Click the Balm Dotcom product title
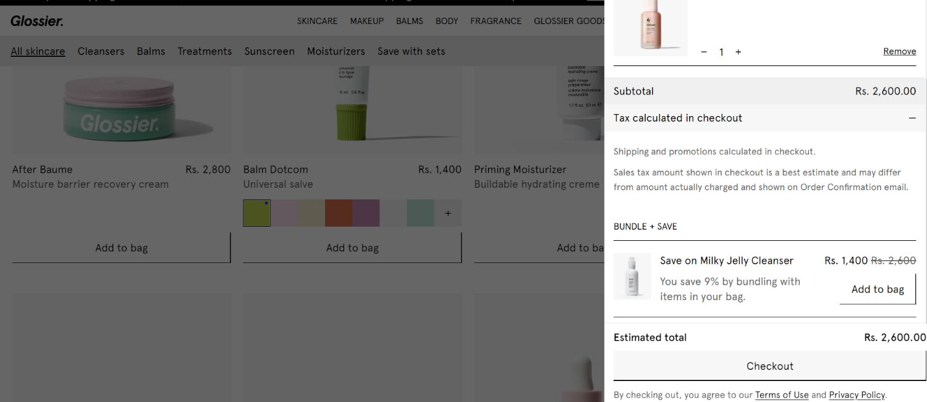This screenshot has width=927, height=402. [276, 169]
